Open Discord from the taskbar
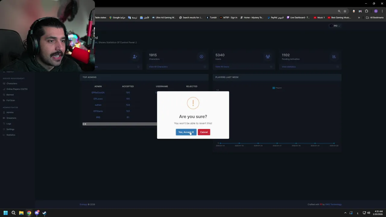This screenshot has width=386, height=217. coord(37,213)
